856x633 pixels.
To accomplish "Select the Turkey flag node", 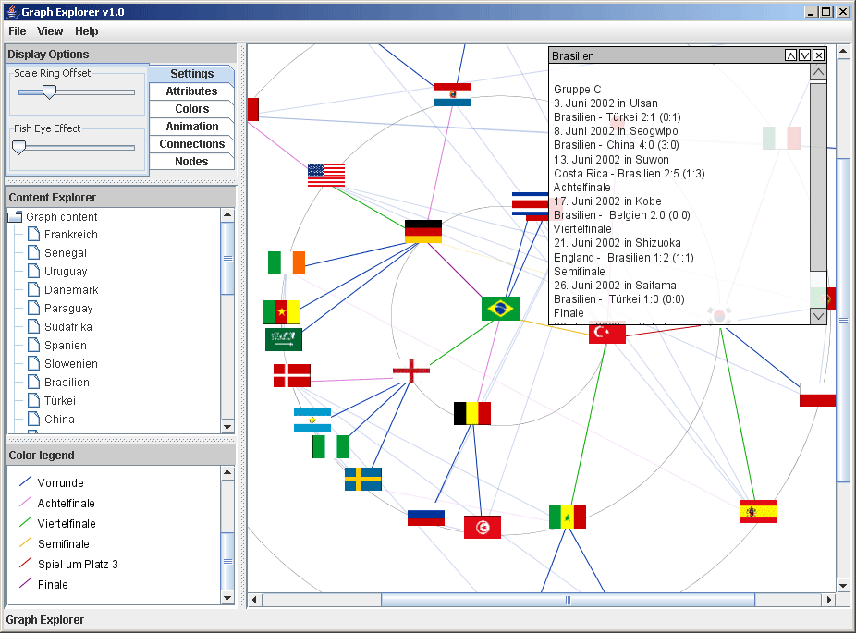I will pos(606,333).
